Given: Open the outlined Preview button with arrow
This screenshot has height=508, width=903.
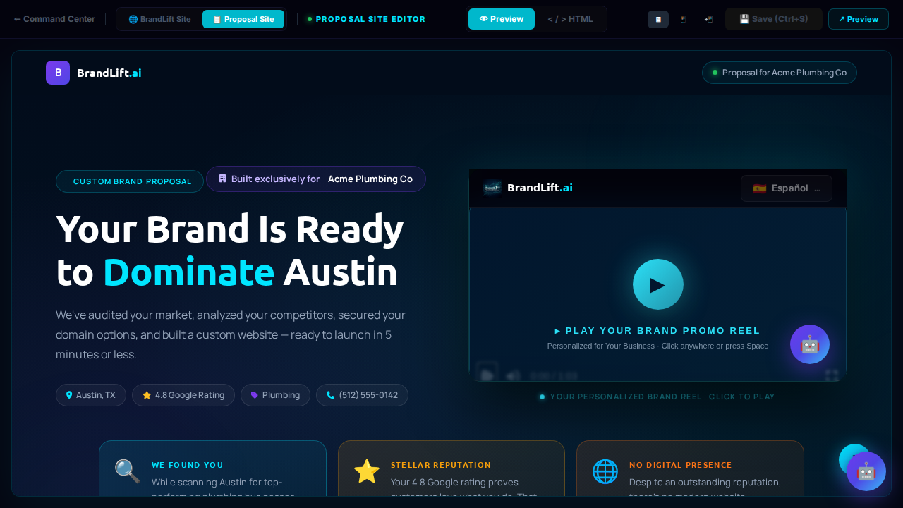Looking at the screenshot, I should point(858,19).
